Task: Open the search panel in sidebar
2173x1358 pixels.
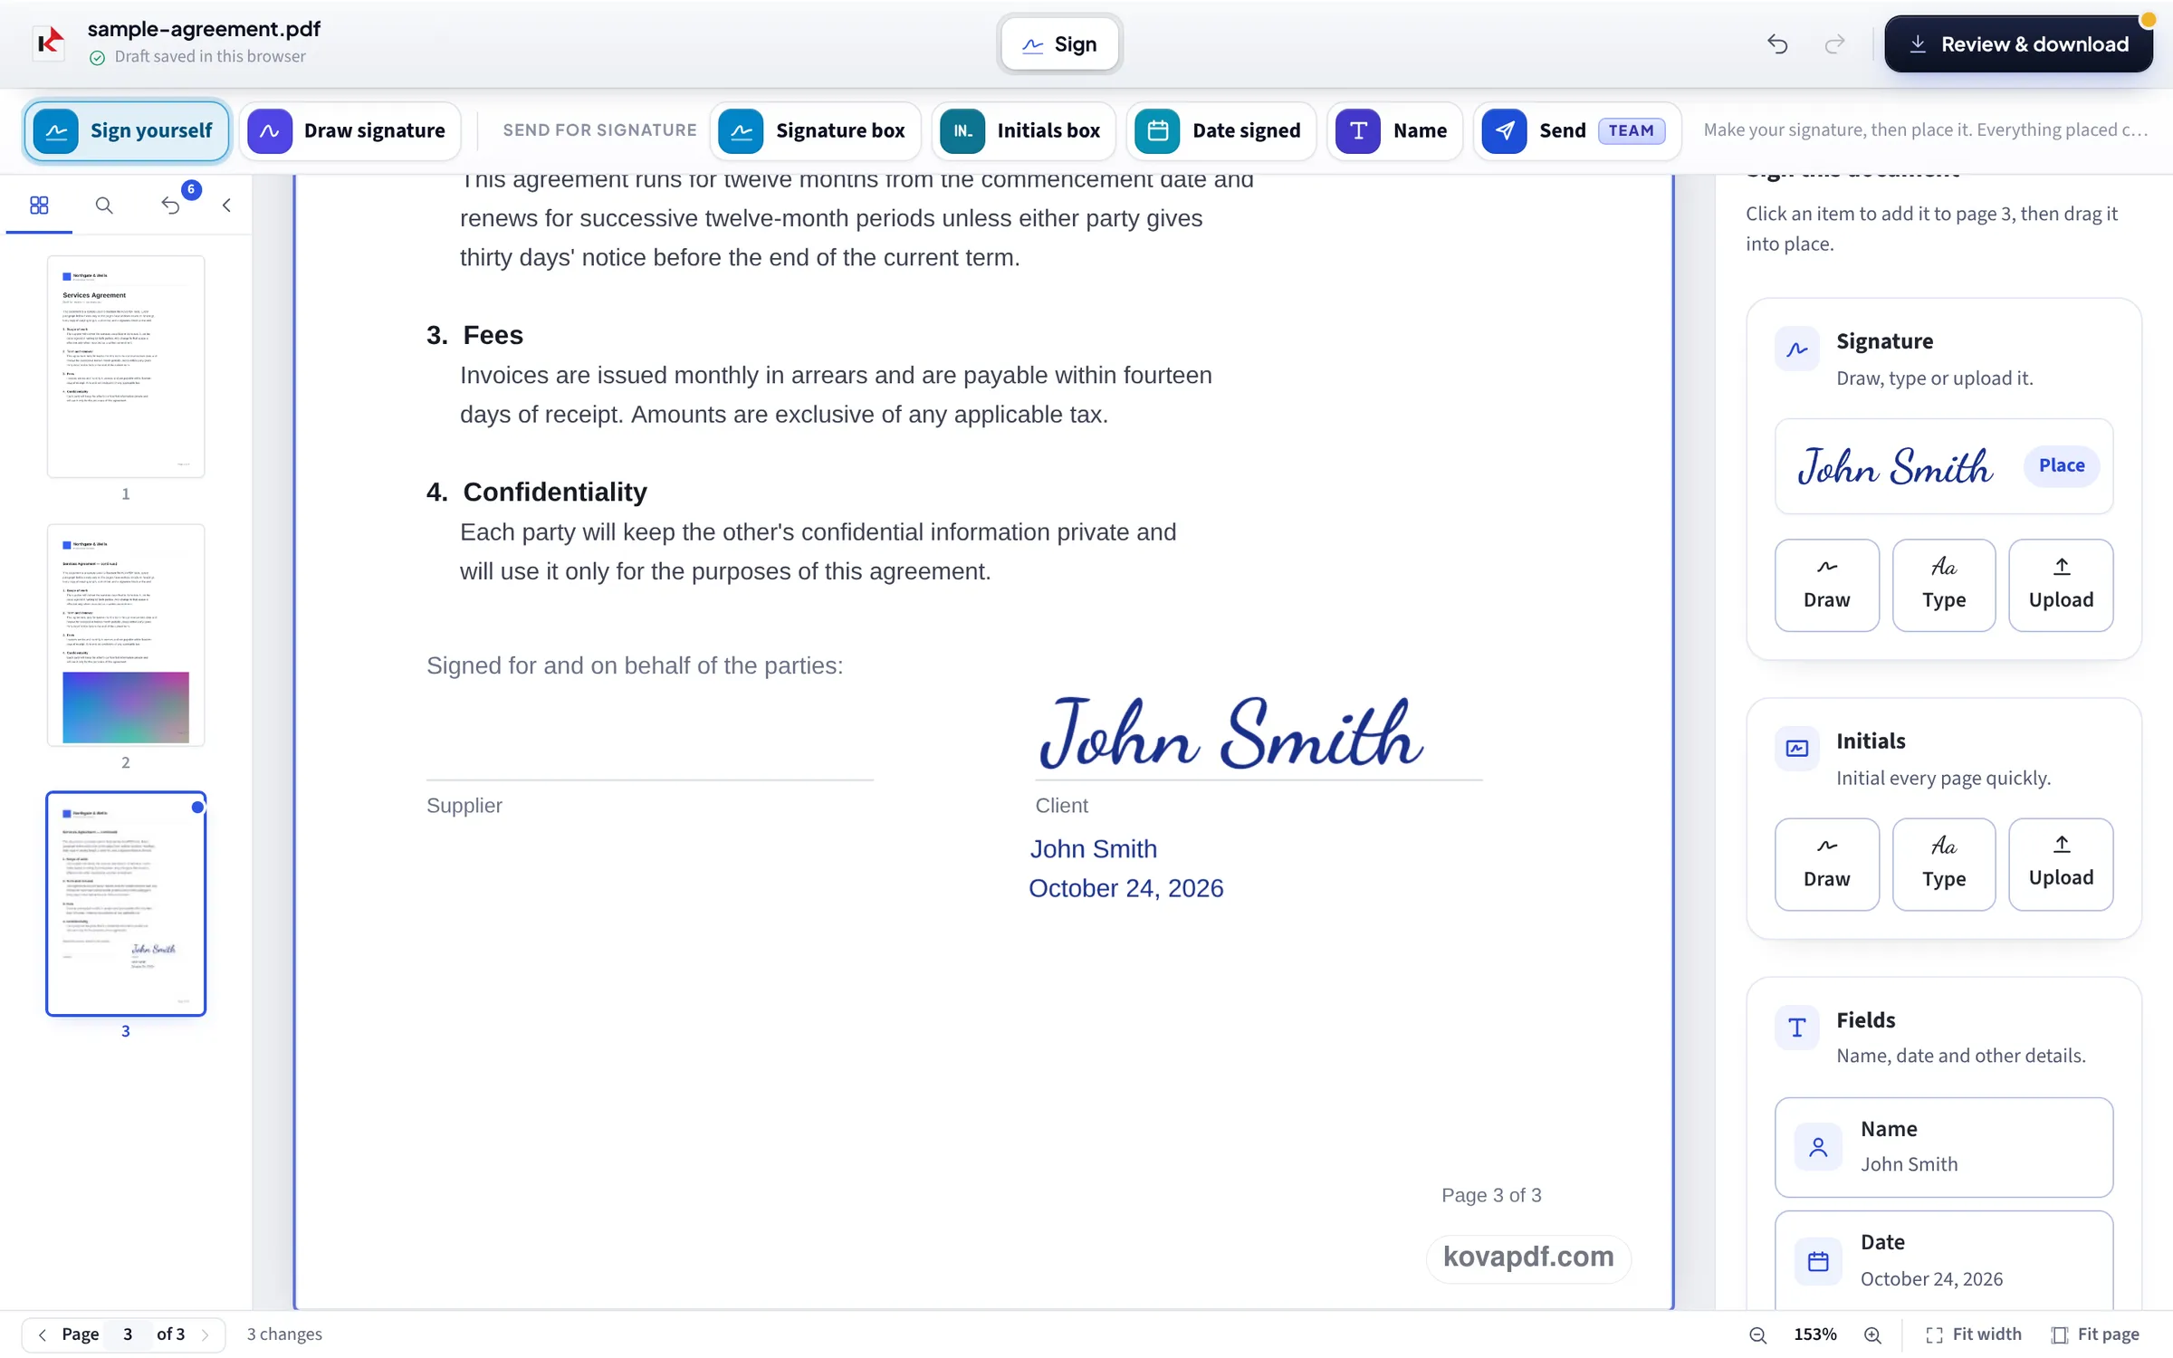Action: click(104, 206)
